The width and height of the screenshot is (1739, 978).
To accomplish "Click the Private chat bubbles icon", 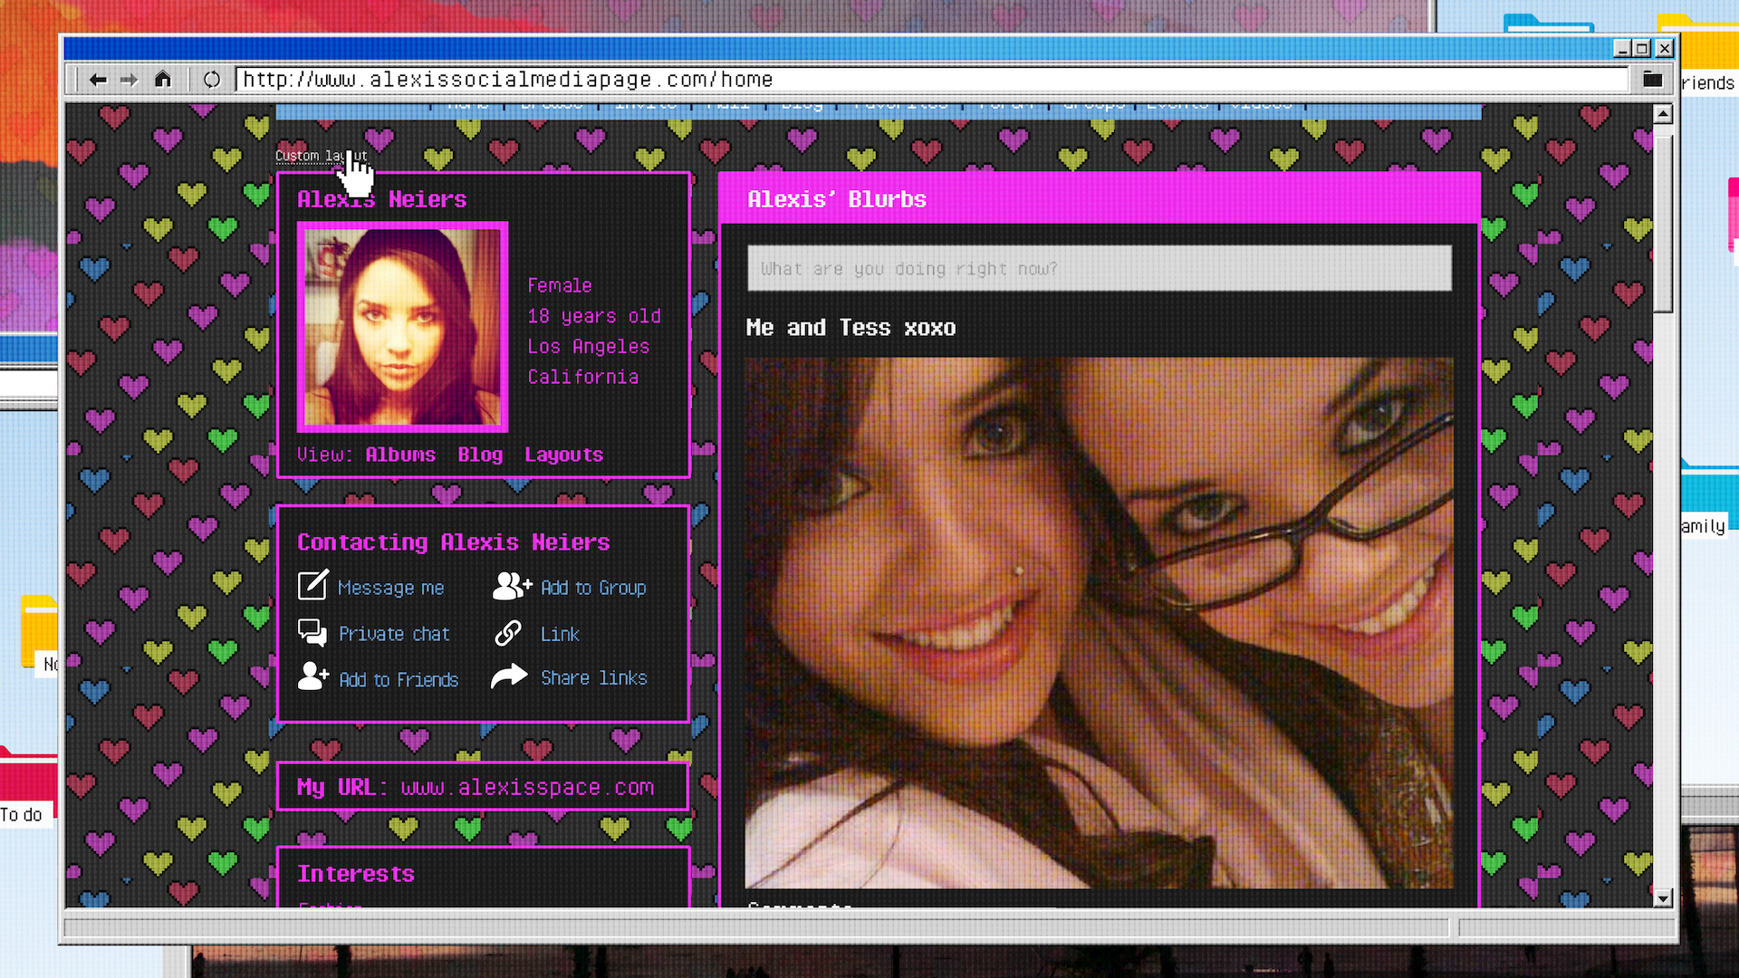I will click(312, 632).
